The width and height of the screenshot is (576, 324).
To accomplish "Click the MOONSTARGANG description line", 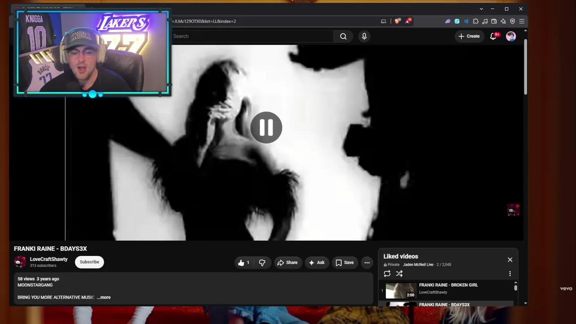I will click(35, 285).
